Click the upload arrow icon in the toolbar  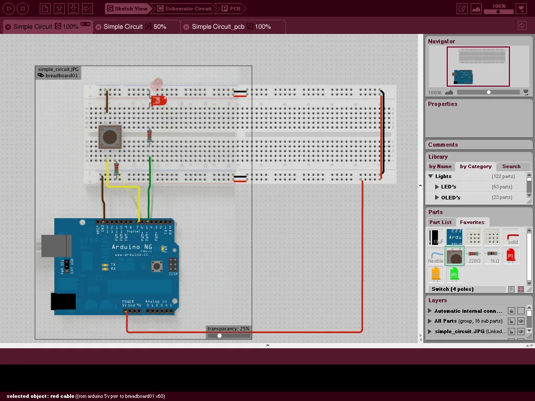[59, 8]
